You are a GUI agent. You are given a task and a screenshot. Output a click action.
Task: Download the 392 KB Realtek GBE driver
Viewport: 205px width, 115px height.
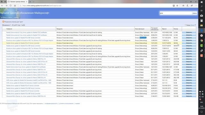tap(189, 38)
